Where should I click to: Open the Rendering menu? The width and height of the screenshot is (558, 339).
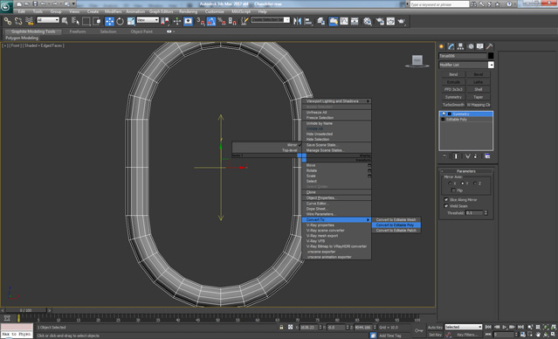click(189, 11)
